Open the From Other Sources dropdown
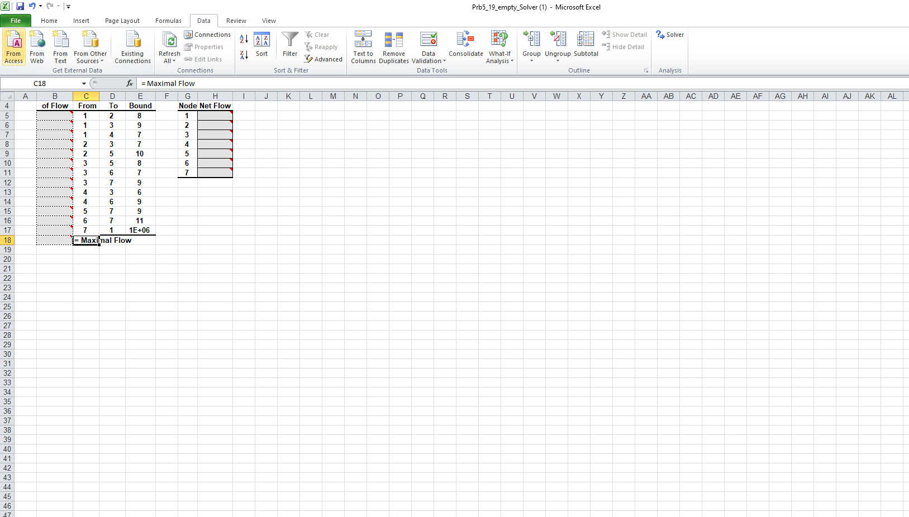 tap(90, 47)
